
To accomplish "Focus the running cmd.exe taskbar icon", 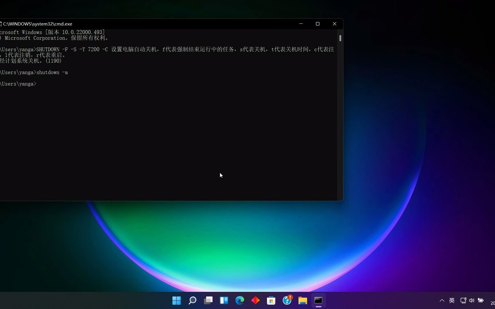I will coord(319,300).
